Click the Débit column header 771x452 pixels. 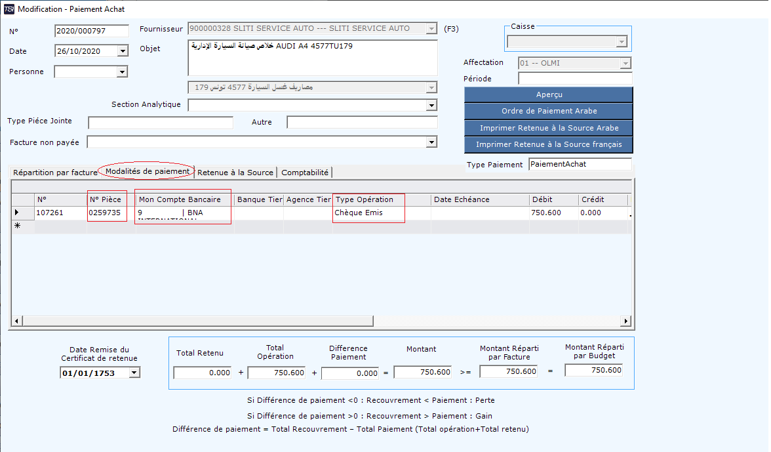tap(553, 199)
